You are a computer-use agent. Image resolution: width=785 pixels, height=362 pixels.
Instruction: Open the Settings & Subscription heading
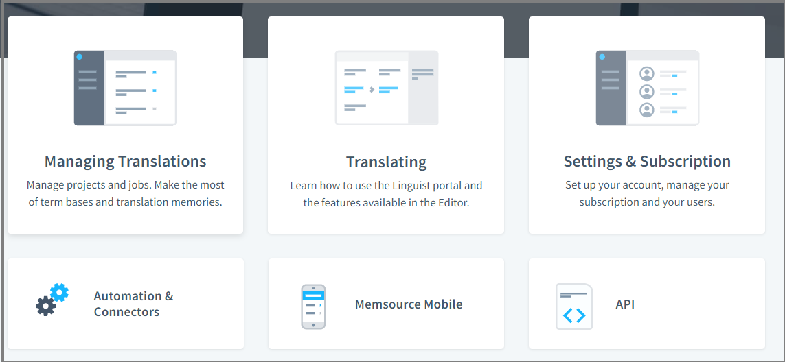[647, 162]
